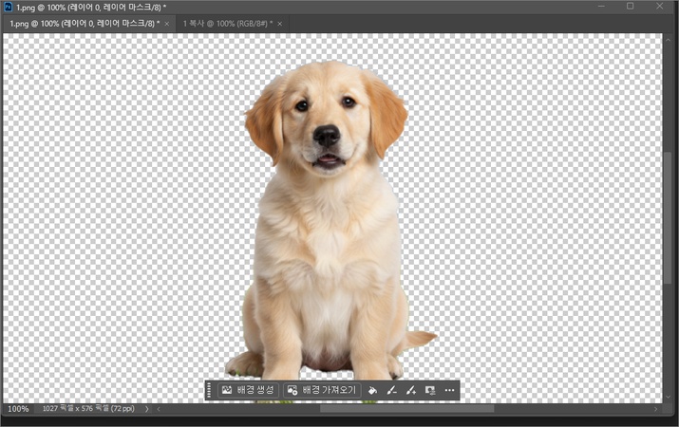The width and height of the screenshot is (679, 427).
Task: Select the paint bucket fill icon
Action: pos(372,390)
